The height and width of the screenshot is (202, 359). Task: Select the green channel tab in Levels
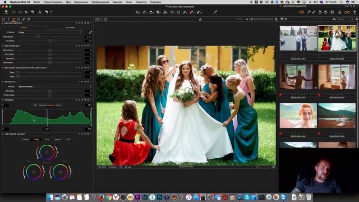point(51,105)
